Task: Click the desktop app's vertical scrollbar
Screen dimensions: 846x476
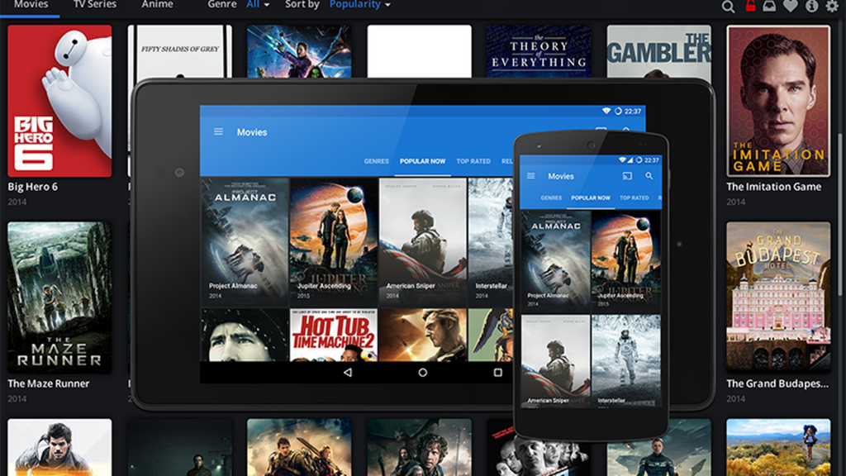Action: pyautogui.click(x=839, y=216)
